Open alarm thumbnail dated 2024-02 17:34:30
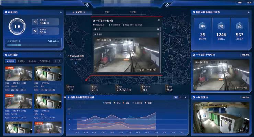The height and width of the screenshot is (137, 254). 48,101
